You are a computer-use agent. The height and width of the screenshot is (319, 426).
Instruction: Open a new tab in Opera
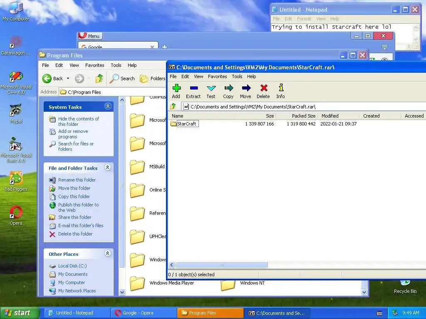pyautogui.click(x=164, y=47)
